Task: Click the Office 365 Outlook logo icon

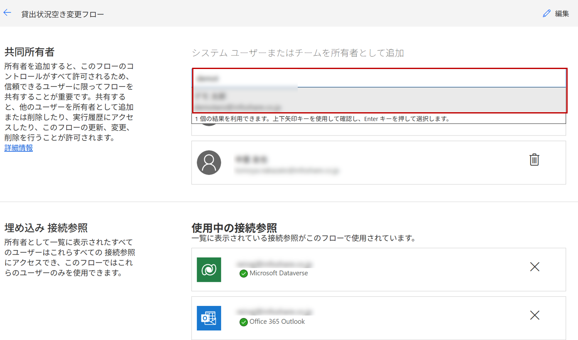Action: click(209, 318)
